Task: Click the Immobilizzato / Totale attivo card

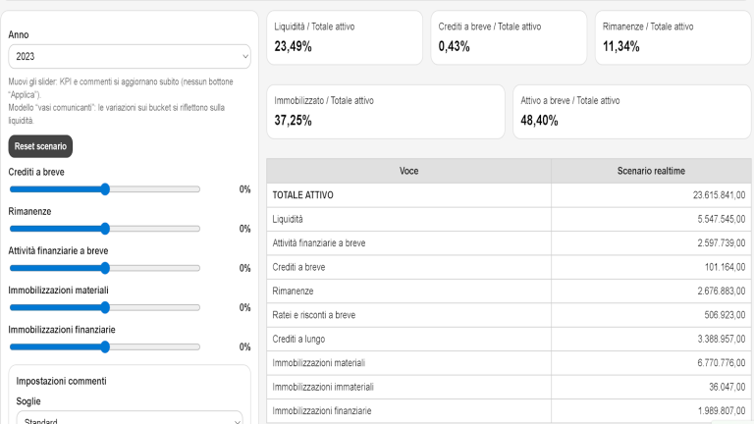Action: pos(384,111)
